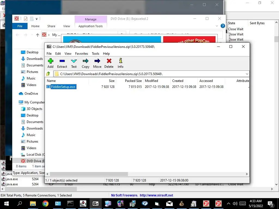279x209 pixels.
Task: Open the money bag app in the taskbar
Action: (181, 204)
